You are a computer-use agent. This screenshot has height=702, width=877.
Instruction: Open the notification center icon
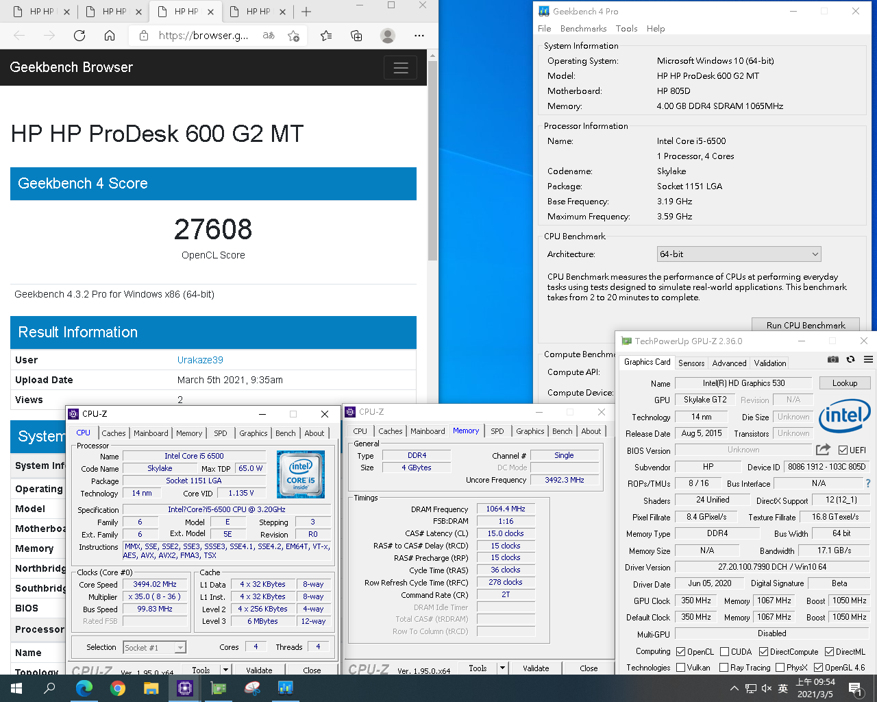click(x=854, y=688)
